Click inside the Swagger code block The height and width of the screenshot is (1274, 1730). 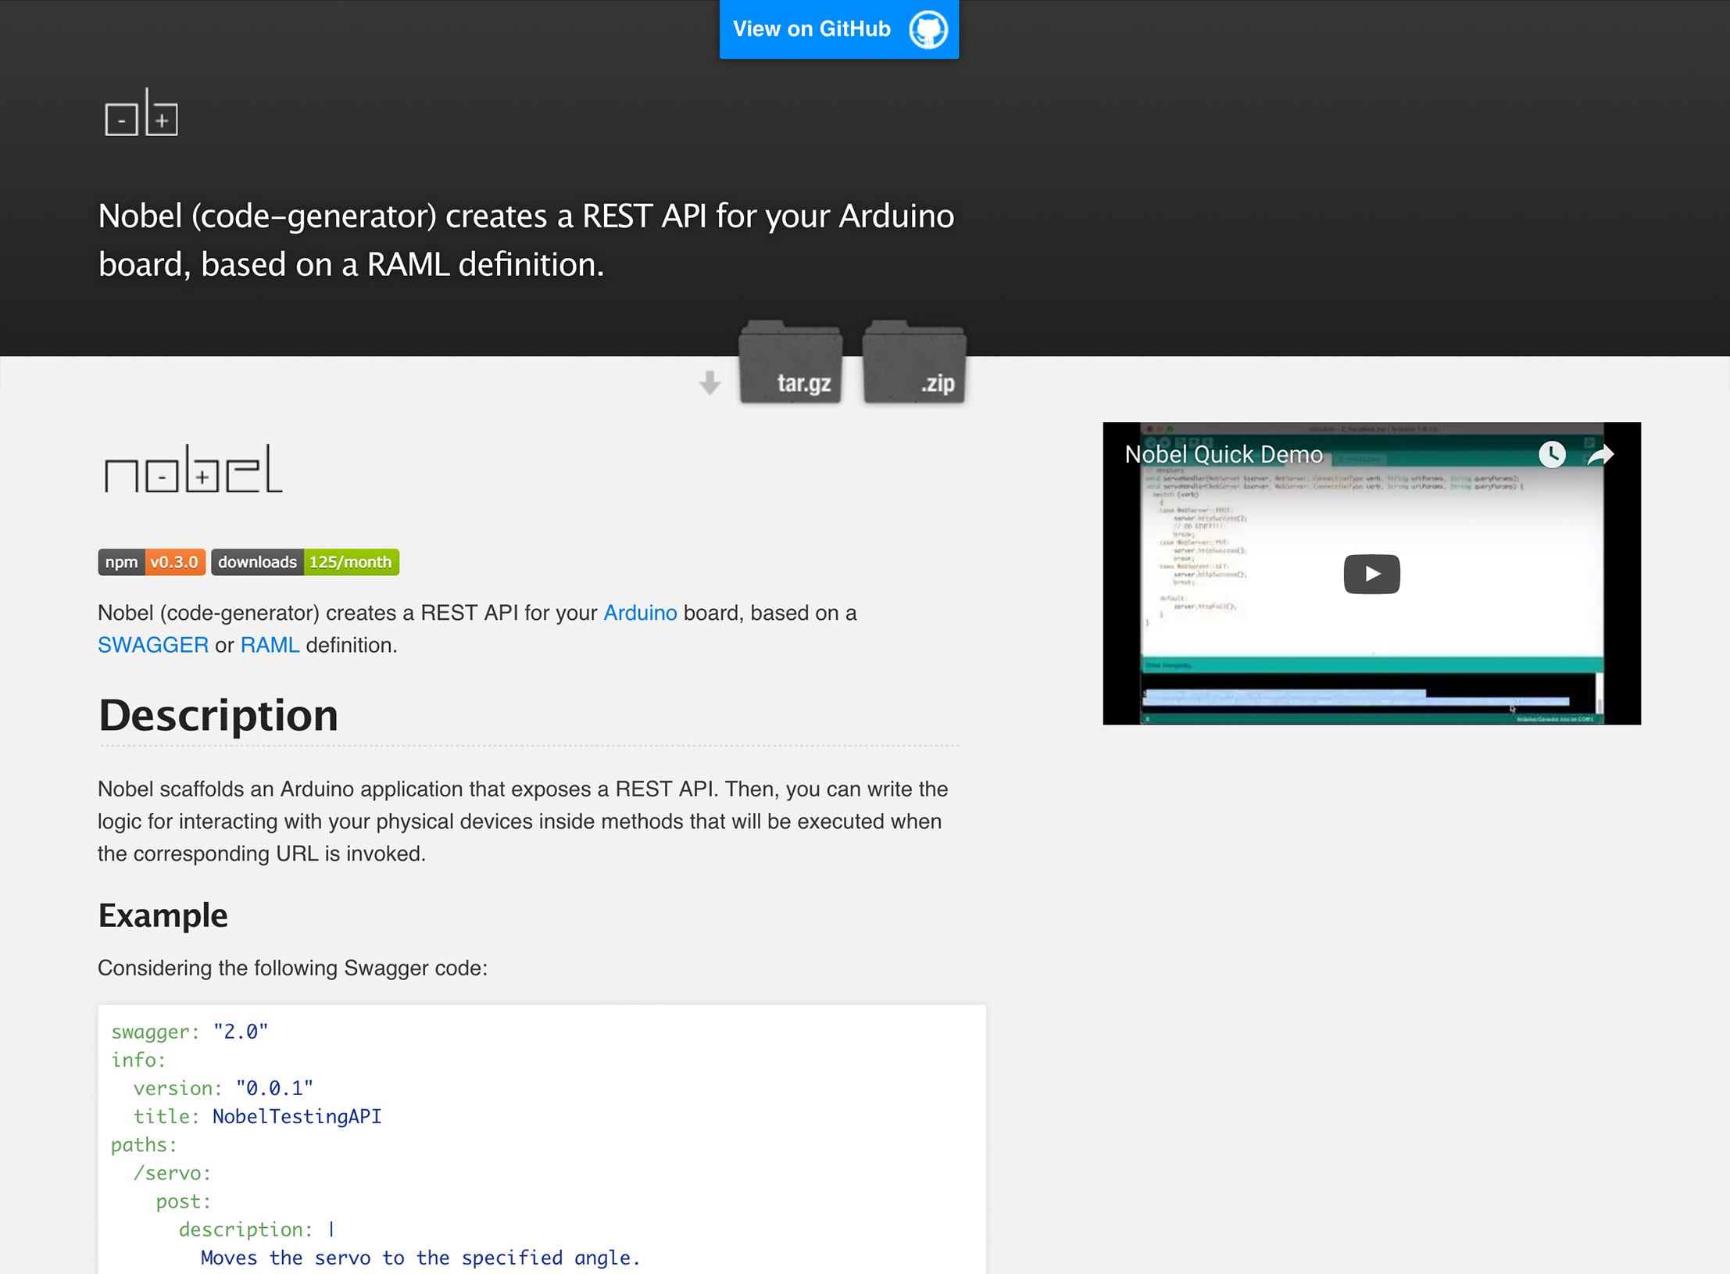pos(542,1139)
